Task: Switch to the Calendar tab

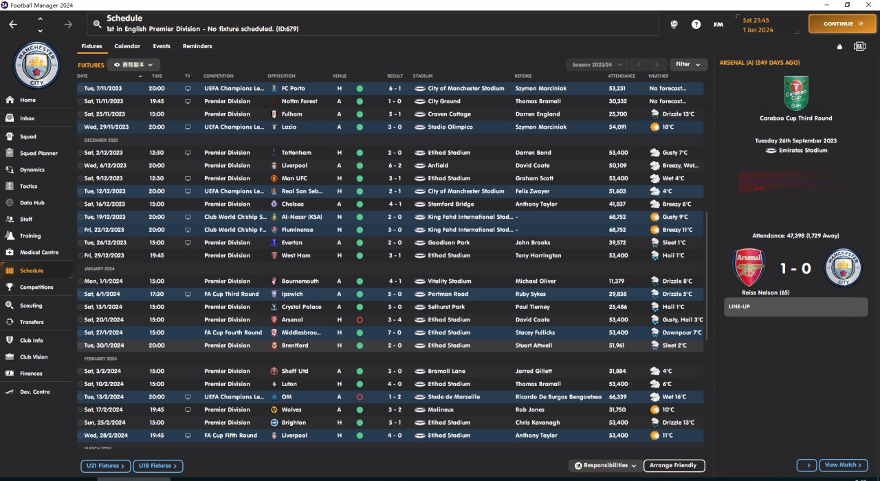Action: click(127, 47)
